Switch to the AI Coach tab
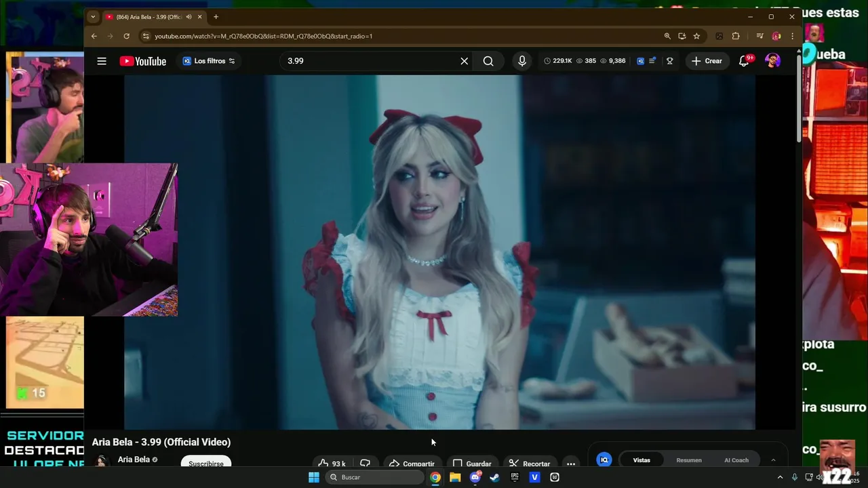The height and width of the screenshot is (488, 868). pos(736,460)
